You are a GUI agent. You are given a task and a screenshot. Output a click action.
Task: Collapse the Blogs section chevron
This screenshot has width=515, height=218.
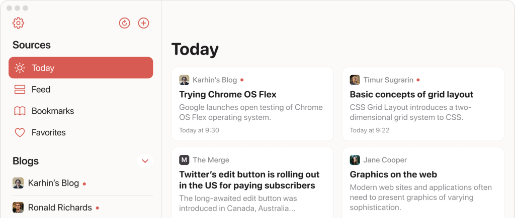coord(145,161)
